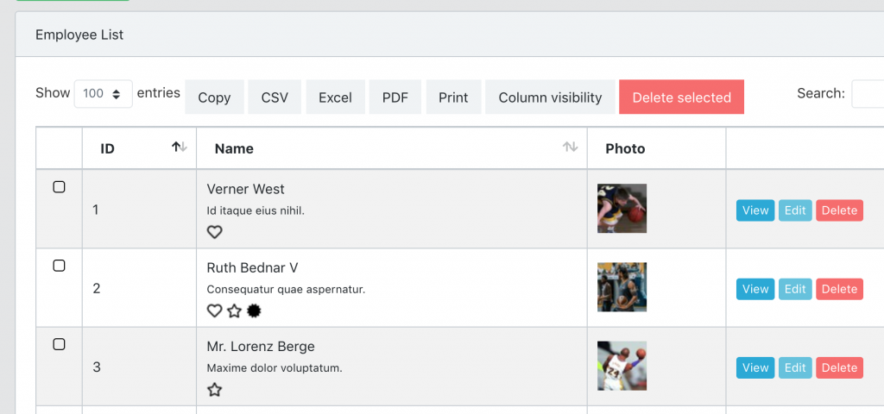Click the heart icon under Verner West
884x414 pixels.
pos(215,232)
